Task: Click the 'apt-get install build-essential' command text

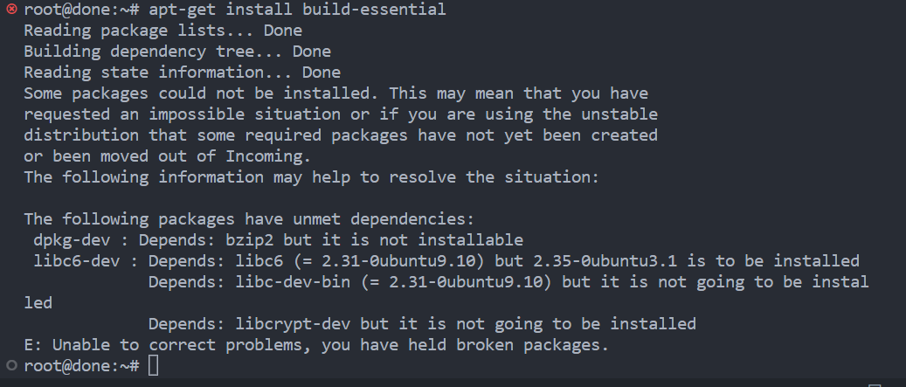Action: [297, 10]
